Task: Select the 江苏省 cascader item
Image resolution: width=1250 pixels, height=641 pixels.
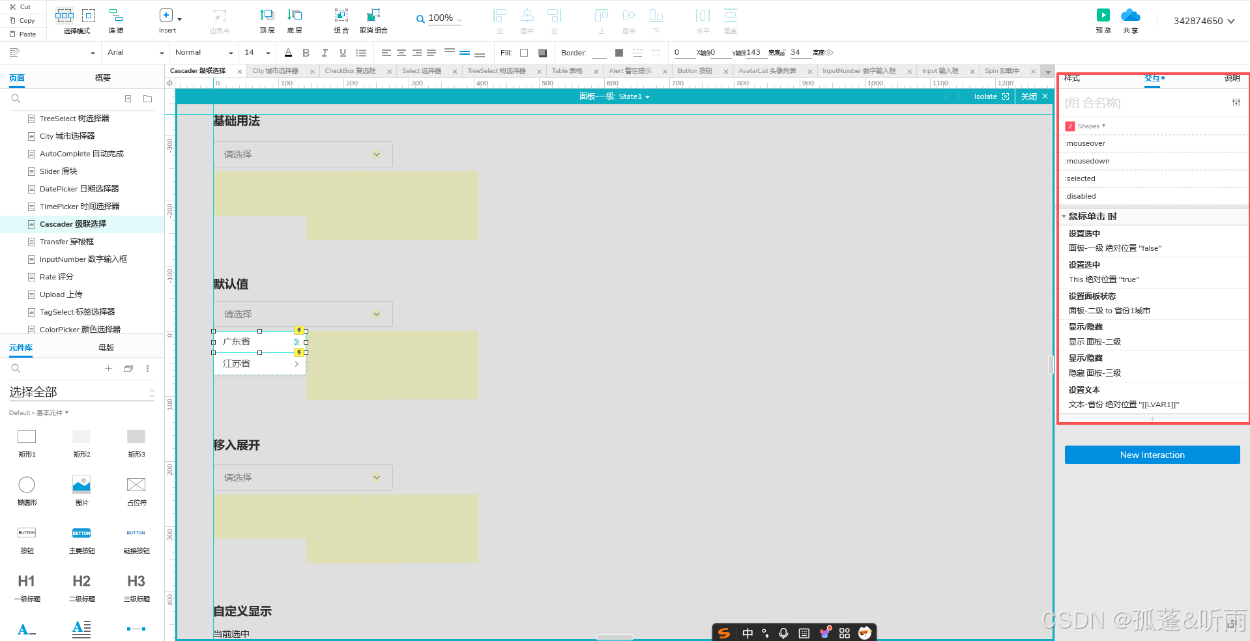Action: coord(259,363)
